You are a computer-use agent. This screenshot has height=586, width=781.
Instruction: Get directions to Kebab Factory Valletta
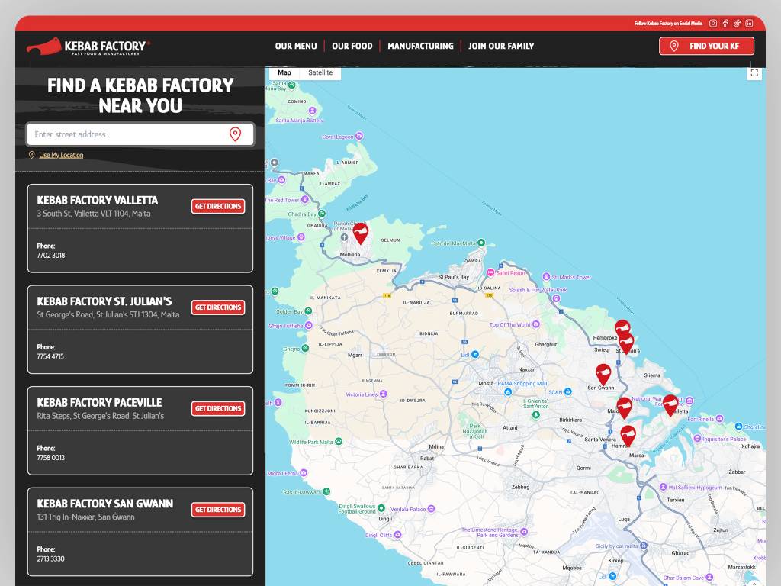click(218, 206)
